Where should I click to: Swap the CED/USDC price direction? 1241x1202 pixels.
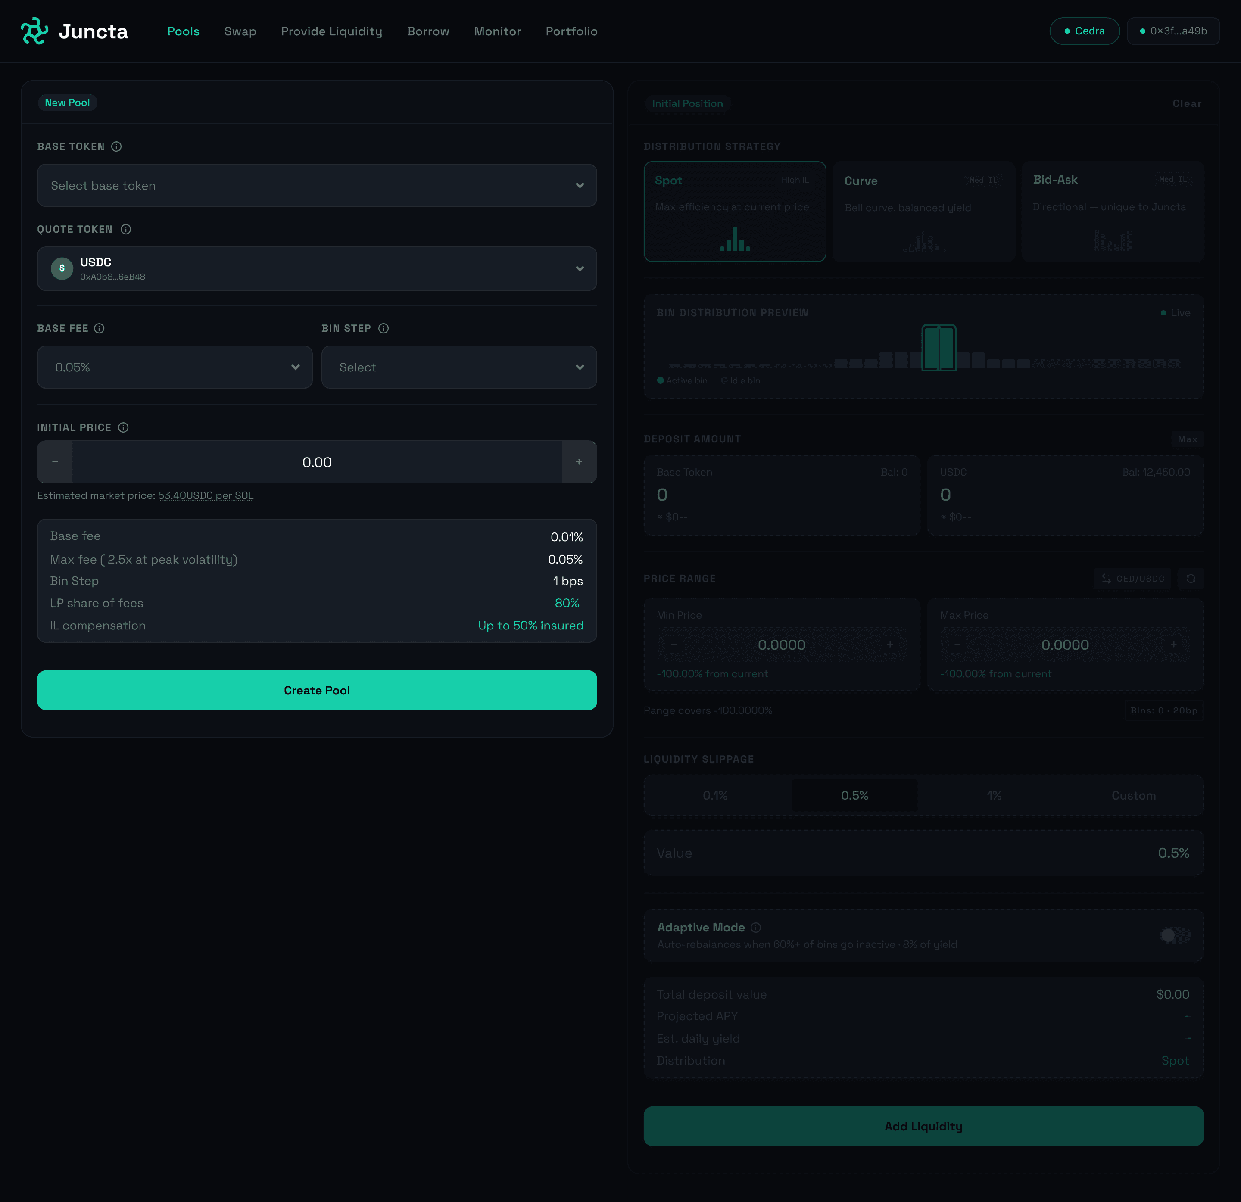tap(1132, 579)
